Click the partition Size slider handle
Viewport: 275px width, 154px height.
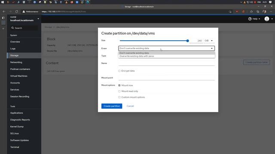(x=187, y=41)
